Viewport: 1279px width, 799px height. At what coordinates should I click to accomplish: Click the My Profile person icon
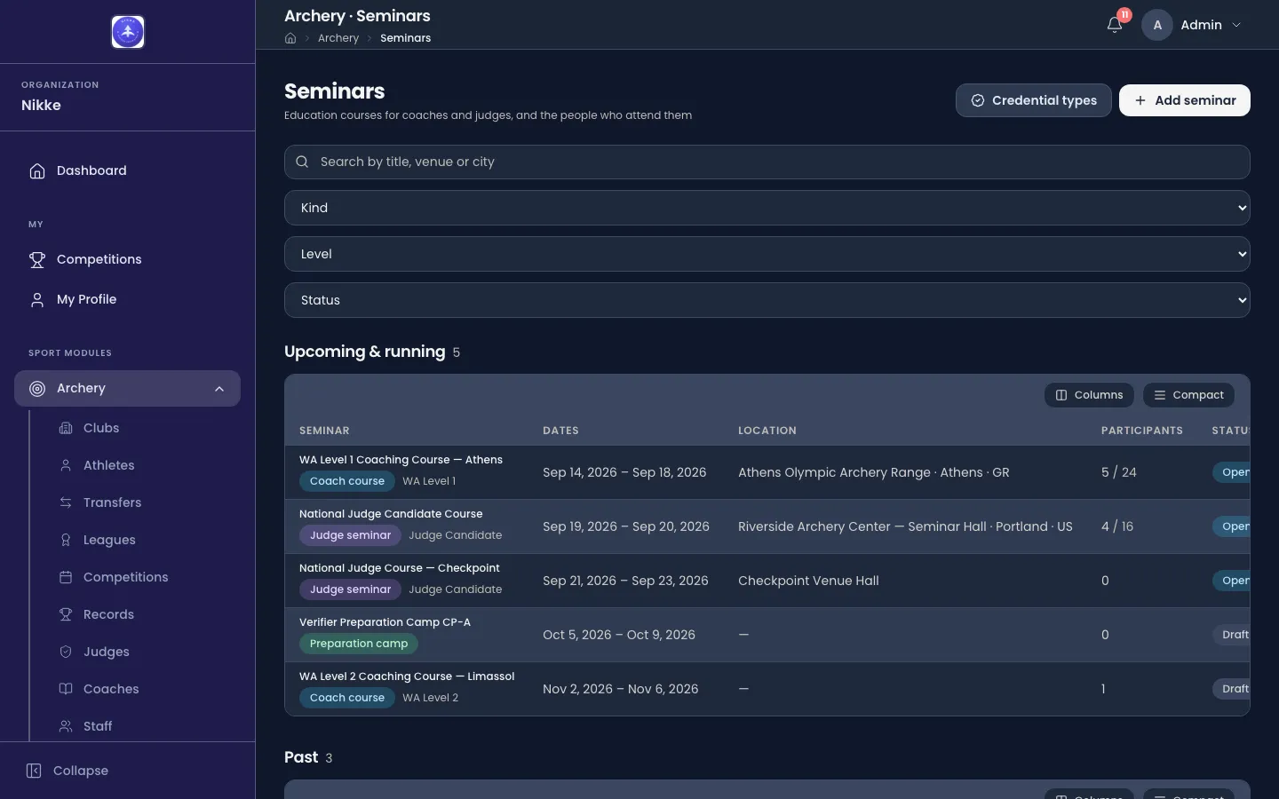[x=37, y=299]
